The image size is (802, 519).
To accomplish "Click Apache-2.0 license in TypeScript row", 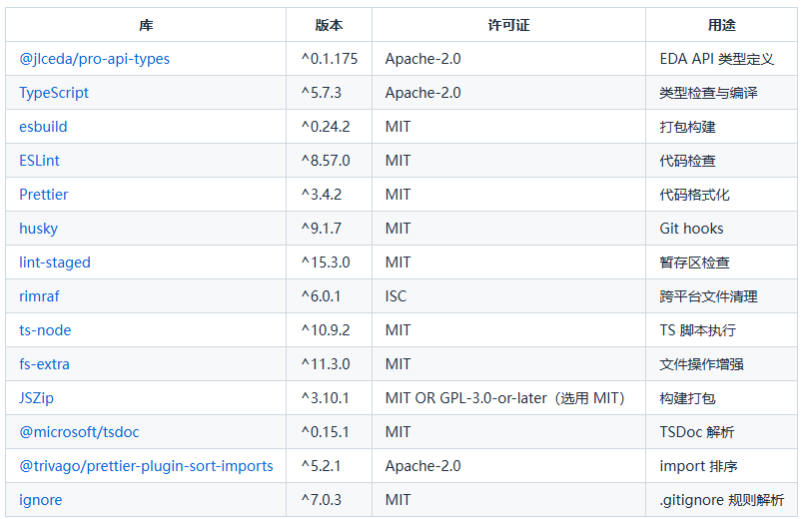I will (509, 93).
